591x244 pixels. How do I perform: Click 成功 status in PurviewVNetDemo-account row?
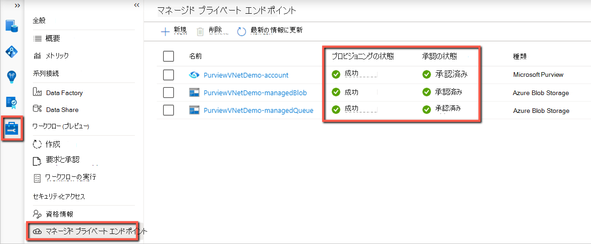(351, 74)
